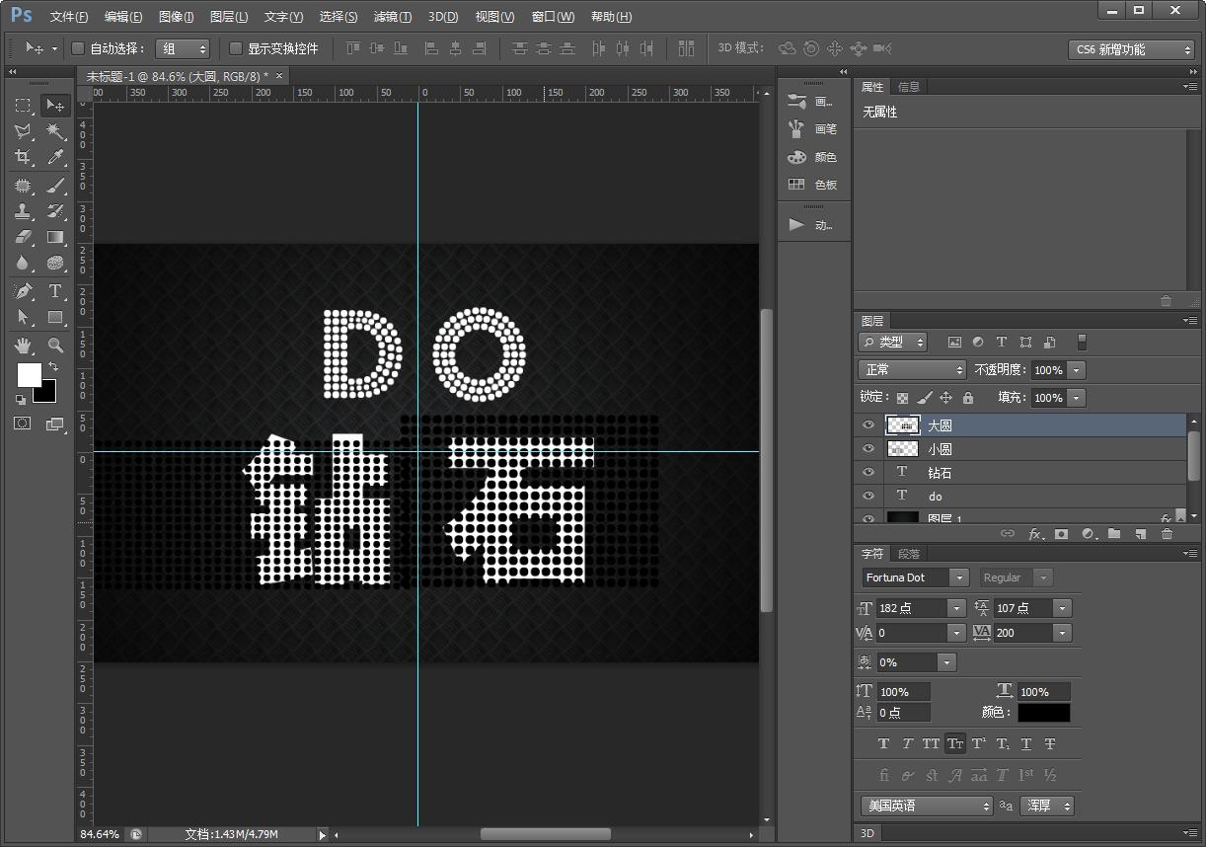Select the Pen tool
The height and width of the screenshot is (847, 1206).
[x=22, y=290]
